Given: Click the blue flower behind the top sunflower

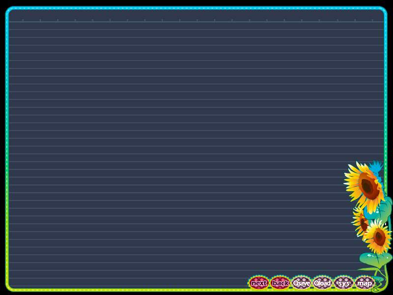Looking at the screenshot, I should [376, 167].
